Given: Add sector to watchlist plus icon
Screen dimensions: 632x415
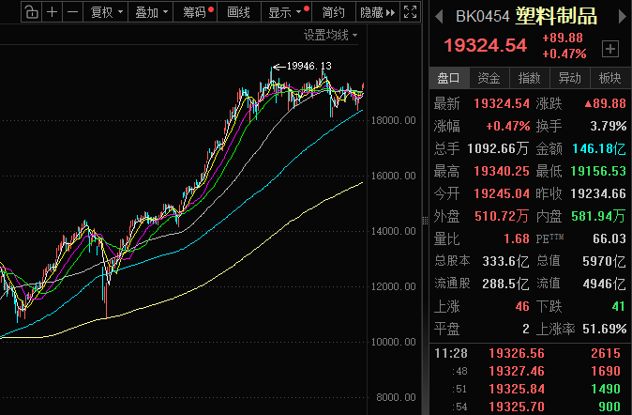Looking at the screenshot, I should tap(610, 49).
